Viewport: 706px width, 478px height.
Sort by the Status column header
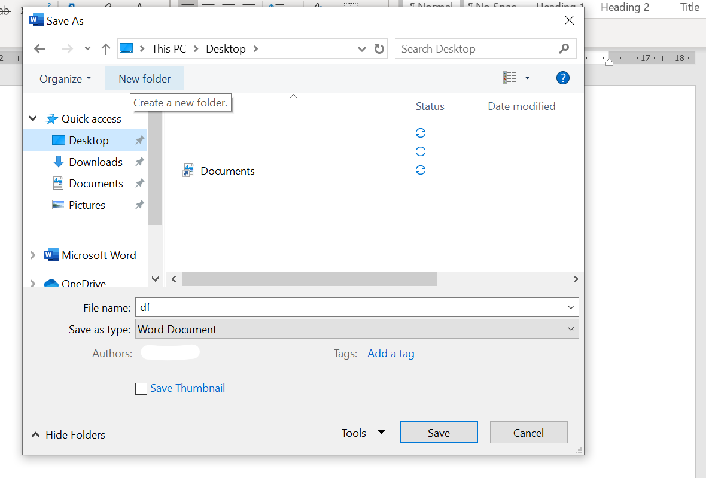click(430, 106)
